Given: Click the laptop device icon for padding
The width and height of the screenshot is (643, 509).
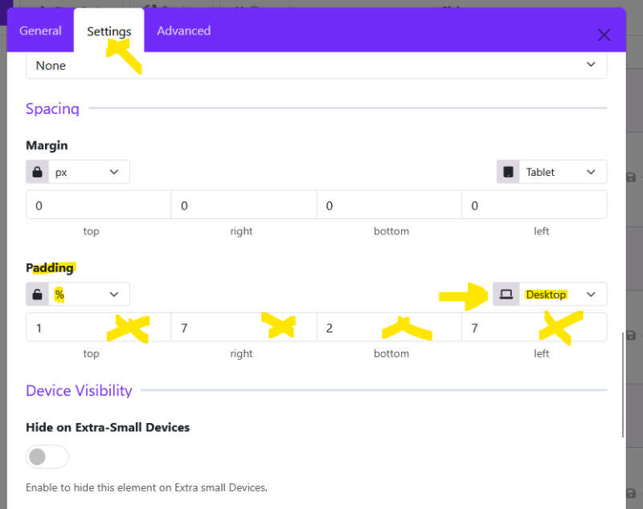Looking at the screenshot, I should point(506,295).
